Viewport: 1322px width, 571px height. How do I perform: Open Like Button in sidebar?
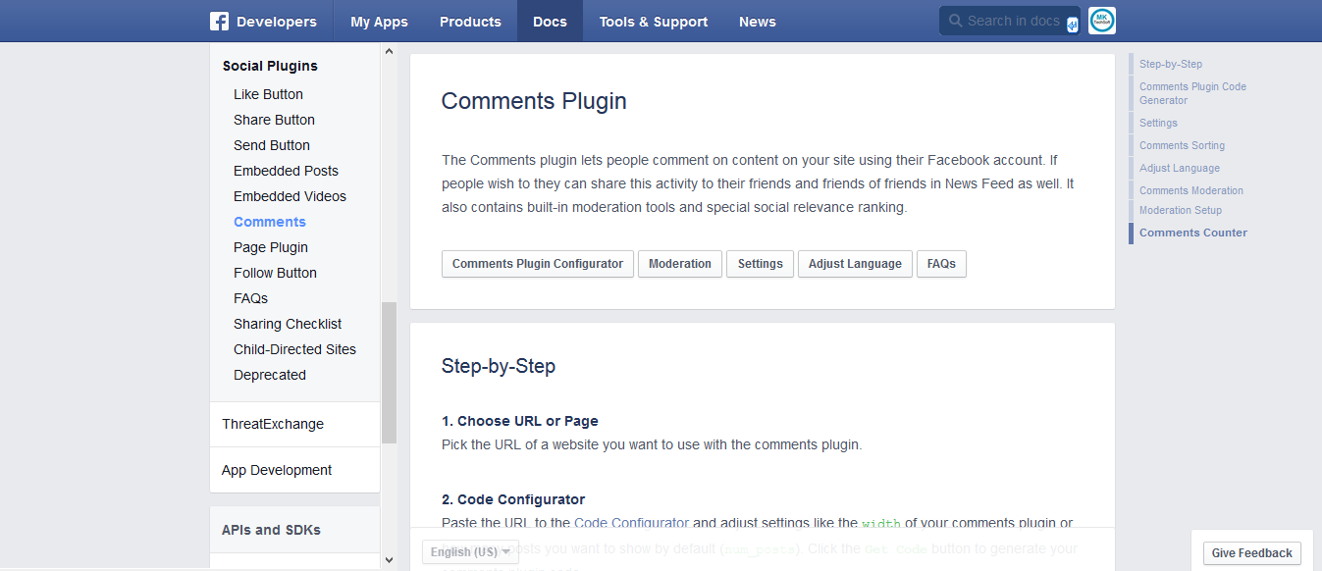[x=268, y=94]
